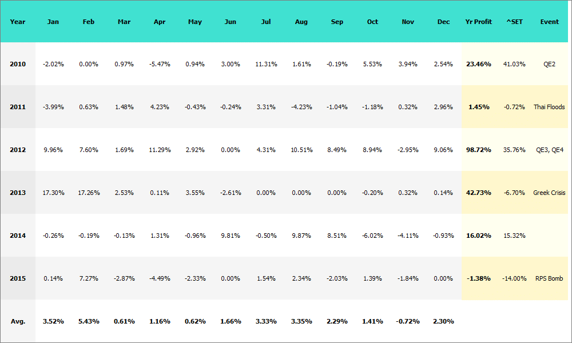
Task: Select the Jul column header
Action: click(x=266, y=22)
